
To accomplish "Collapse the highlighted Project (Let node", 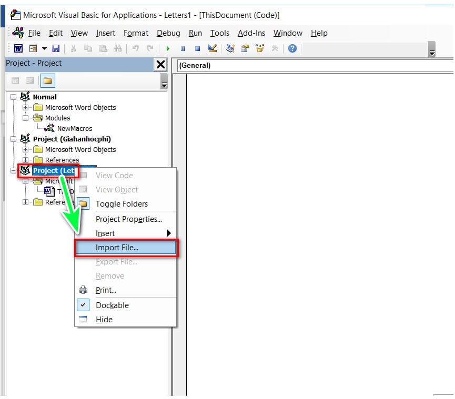I will pos(13,170).
